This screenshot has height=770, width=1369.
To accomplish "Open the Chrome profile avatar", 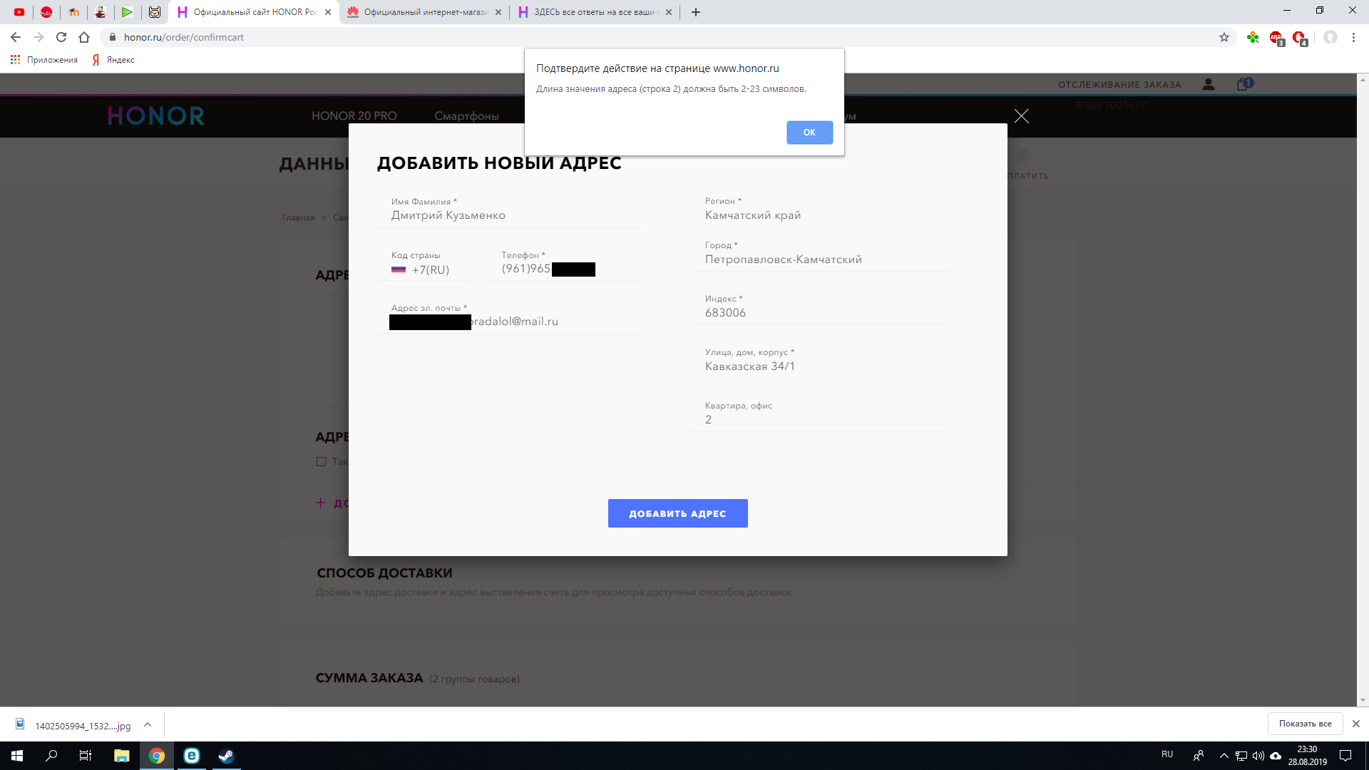I will [x=1330, y=37].
